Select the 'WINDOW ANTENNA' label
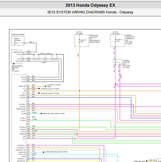The image size is (161, 162). point(18,34)
